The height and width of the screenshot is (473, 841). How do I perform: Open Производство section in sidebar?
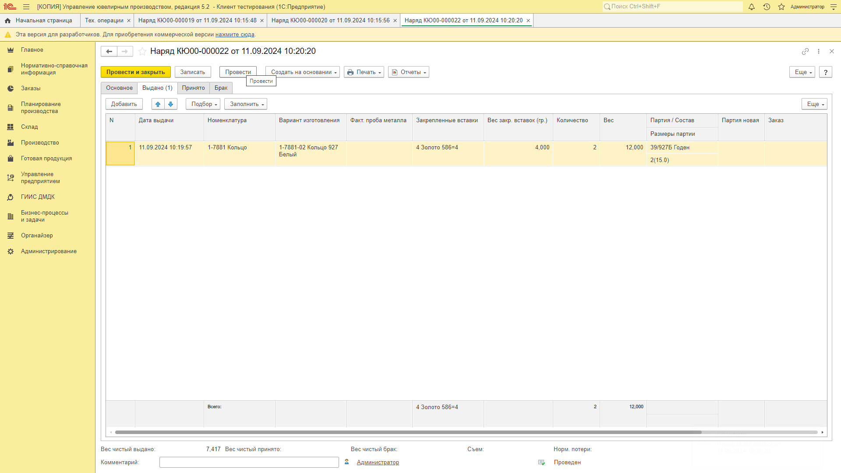47,143
